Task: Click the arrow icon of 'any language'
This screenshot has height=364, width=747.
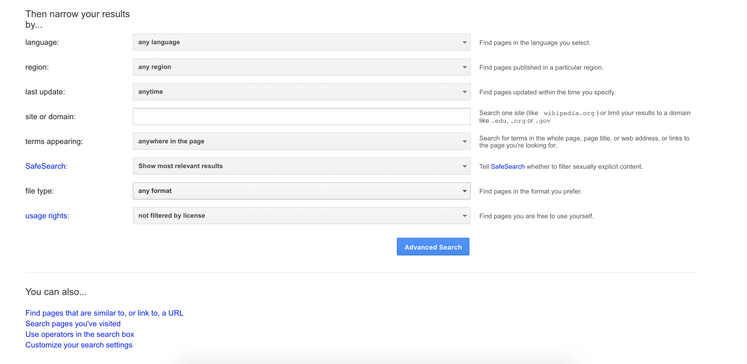Action: click(x=464, y=42)
